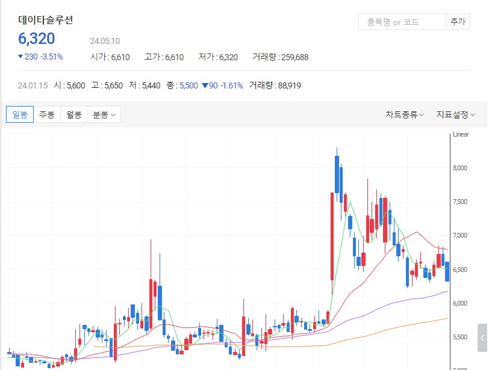The image size is (489, 370).
Task: Open the 차트종류 chart type dropdown
Action: point(405,114)
